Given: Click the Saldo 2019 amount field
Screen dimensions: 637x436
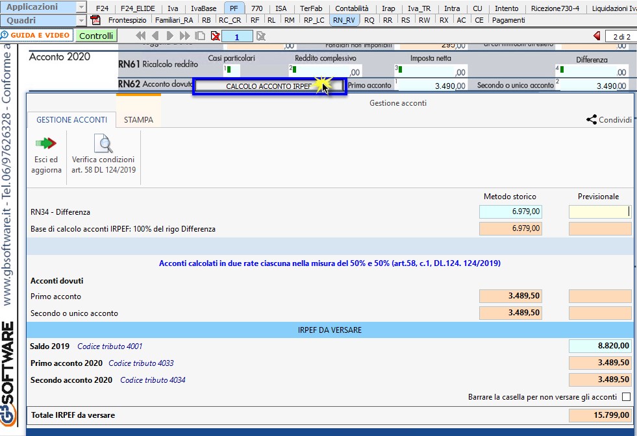Looking at the screenshot, I should click(x=599, y=346).
